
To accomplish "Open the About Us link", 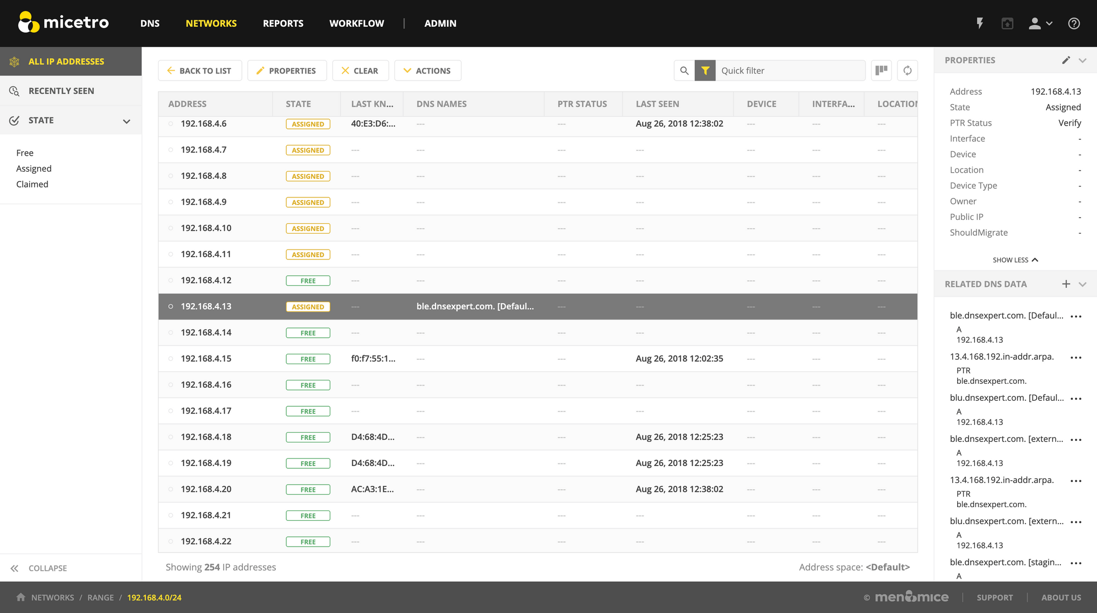I will click(1061, 598).
